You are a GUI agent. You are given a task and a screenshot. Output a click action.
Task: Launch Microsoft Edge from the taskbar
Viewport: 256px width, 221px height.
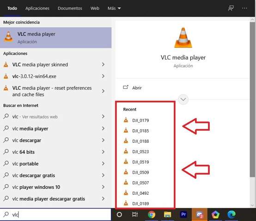point(232,215)
